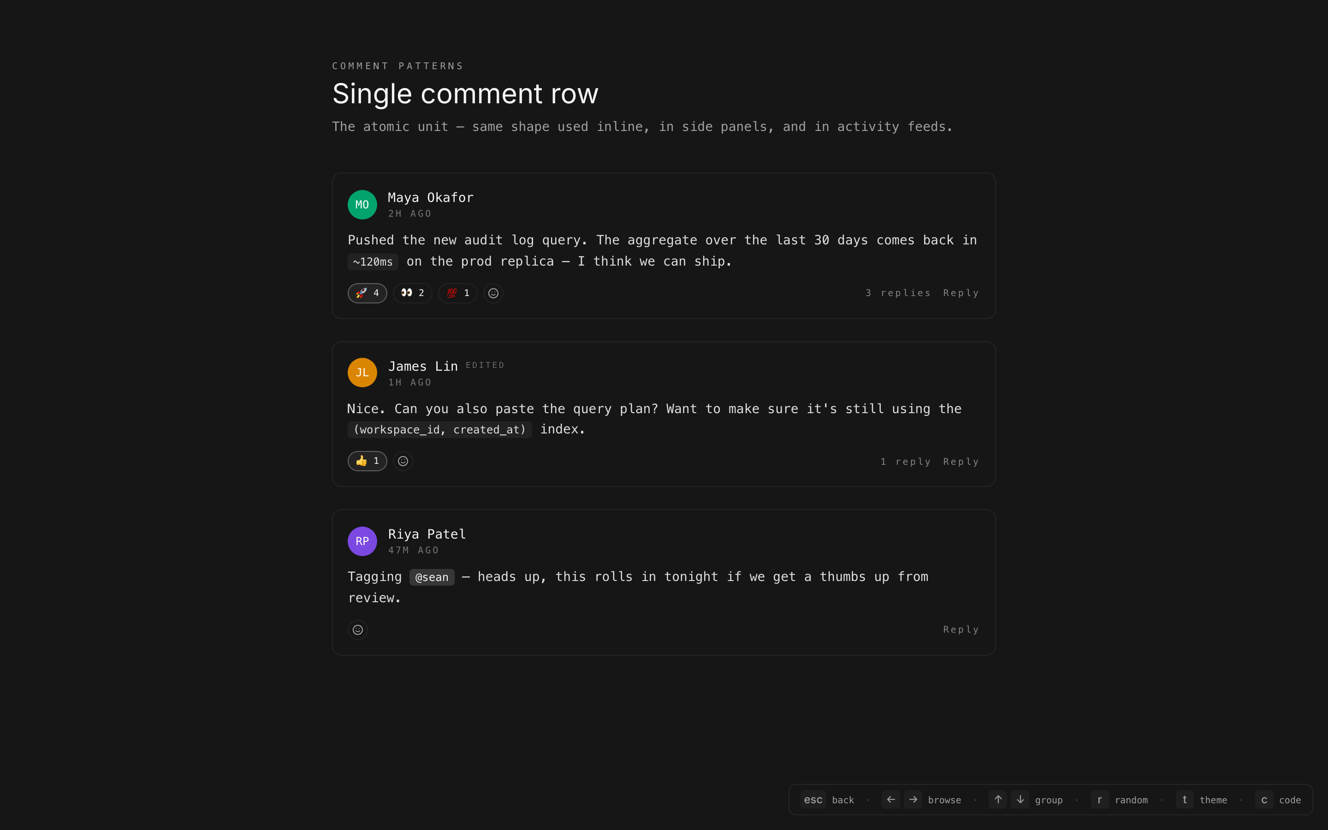Screen dimensions: 1328x830
Task: Toggle thumbs up reaction on James's comment
Action: pyautogui.click(x=367, y=461)
